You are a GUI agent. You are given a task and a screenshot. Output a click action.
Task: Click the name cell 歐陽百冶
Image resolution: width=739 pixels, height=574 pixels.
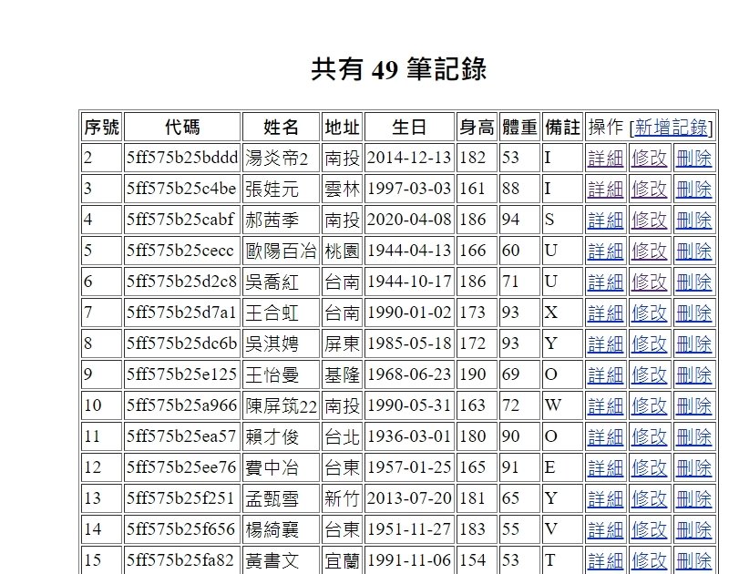pyautogui.click(x=282, y=251)
